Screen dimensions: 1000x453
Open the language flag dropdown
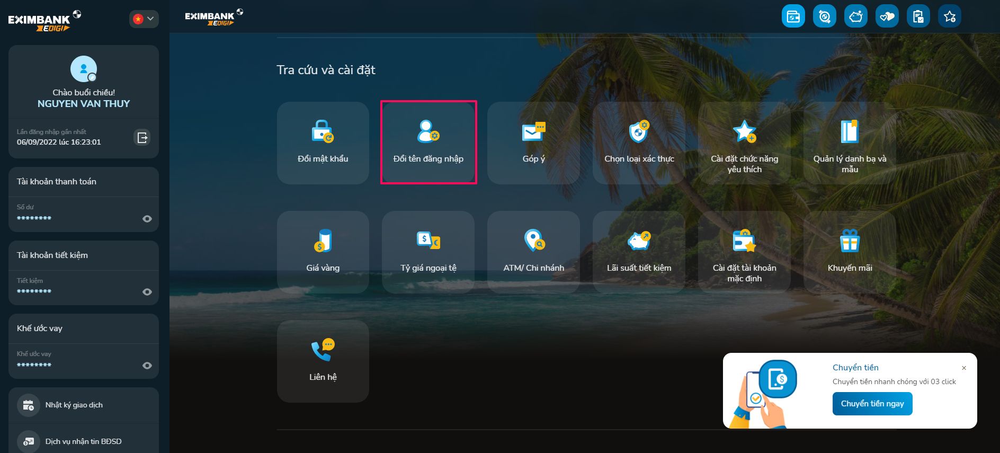pyautogui.click(x=144, y=19)
